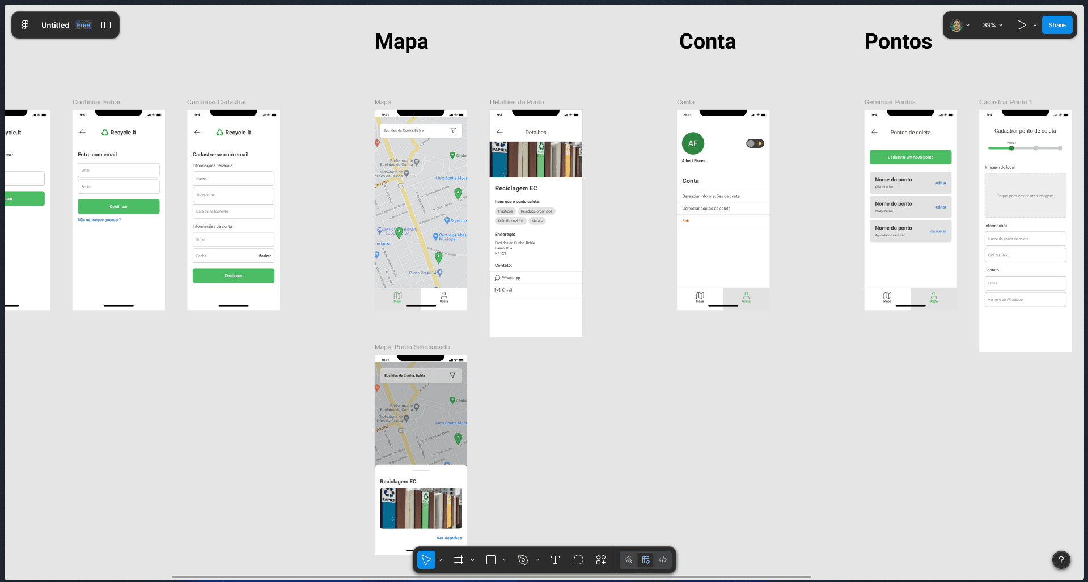Select the Move tool in the toolbar

click(426, 560)
